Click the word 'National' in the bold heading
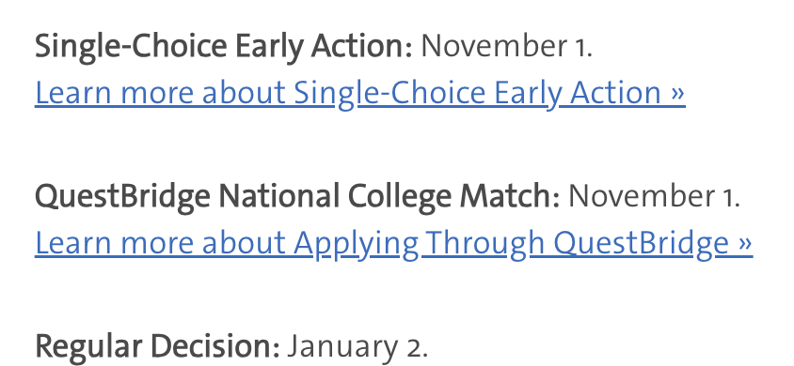This screenshot has width=794, height=366. point(279,196)
